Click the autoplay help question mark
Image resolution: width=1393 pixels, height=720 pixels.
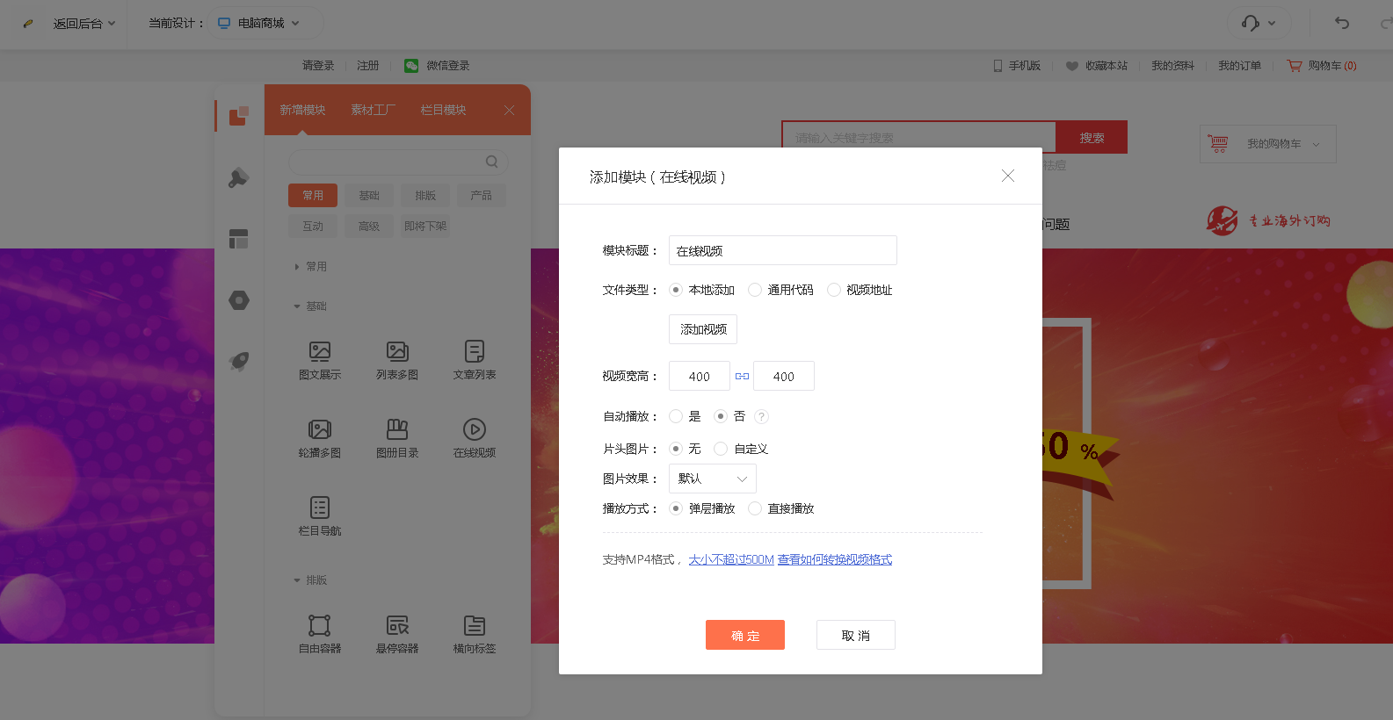pos(762,416)
